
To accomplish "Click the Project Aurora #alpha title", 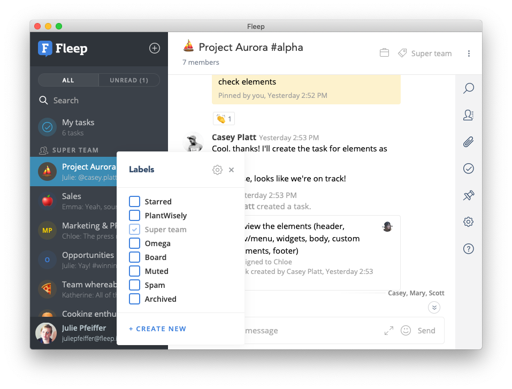I will point(251,48).
